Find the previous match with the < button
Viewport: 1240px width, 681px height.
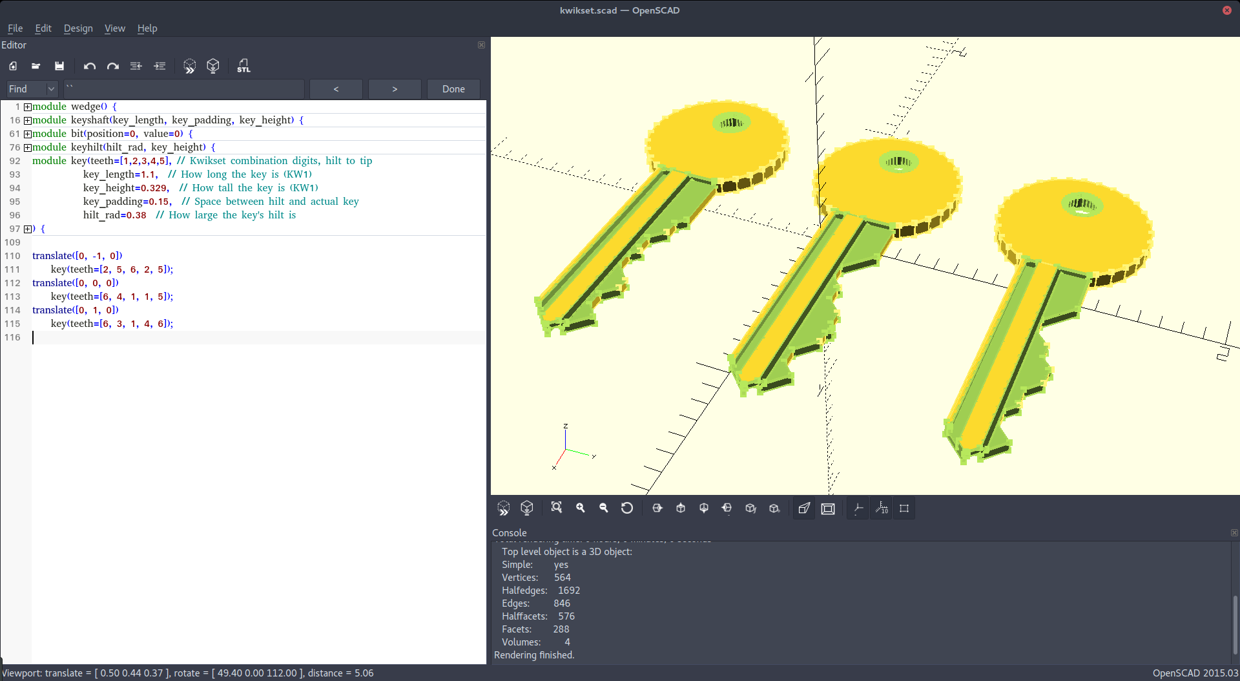tap(336, 89)
